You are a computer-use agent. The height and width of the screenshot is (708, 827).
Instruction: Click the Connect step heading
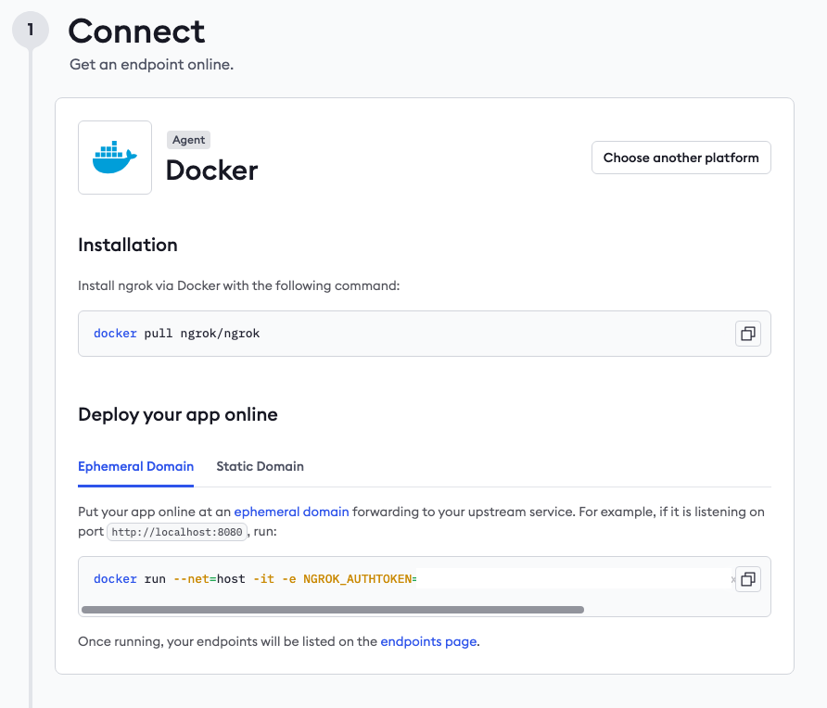(136, 32)
